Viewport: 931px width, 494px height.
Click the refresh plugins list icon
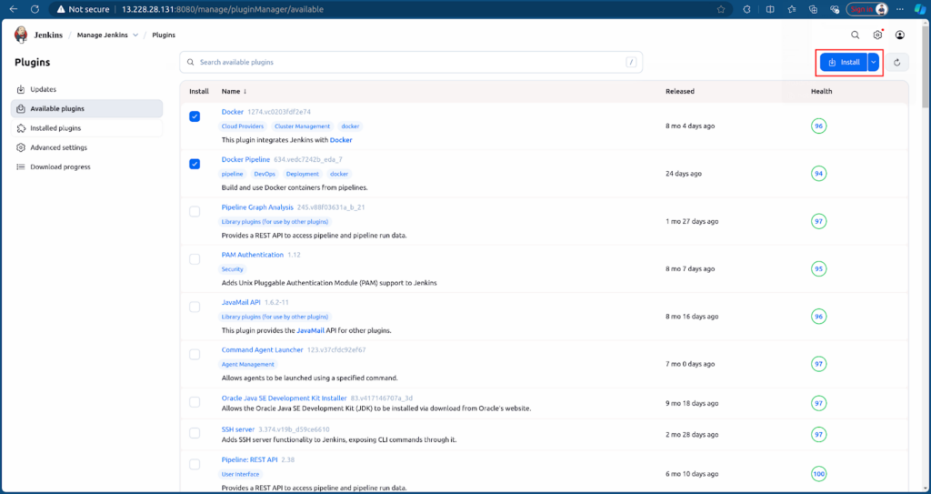[x=896, y=62]
